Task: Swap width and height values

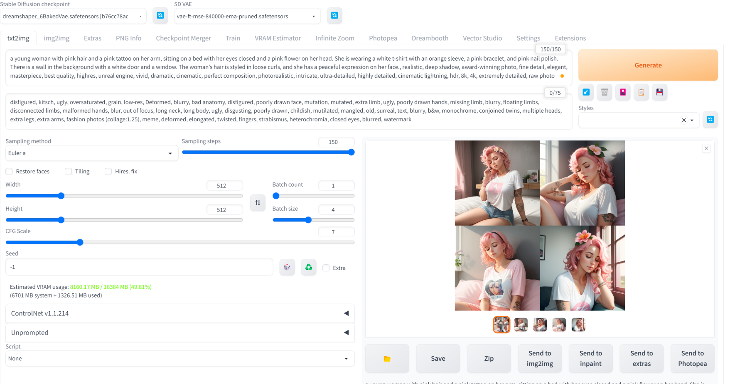Action: point(257,203)
